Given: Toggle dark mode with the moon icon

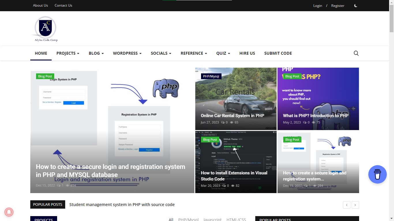Looking at the screenshot, I should click(356, 5).
